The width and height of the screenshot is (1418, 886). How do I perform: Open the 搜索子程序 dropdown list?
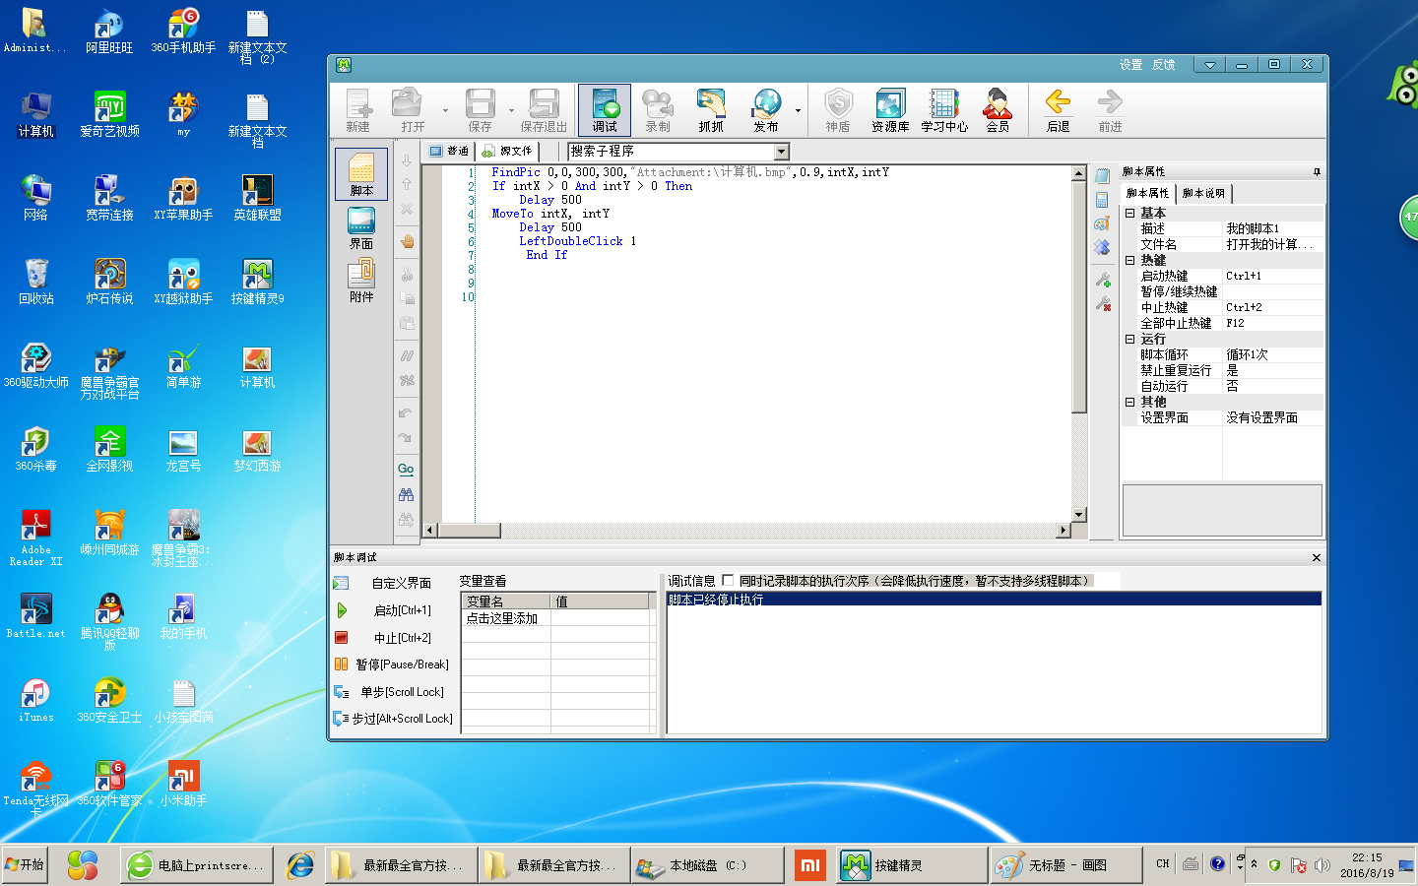782,152
